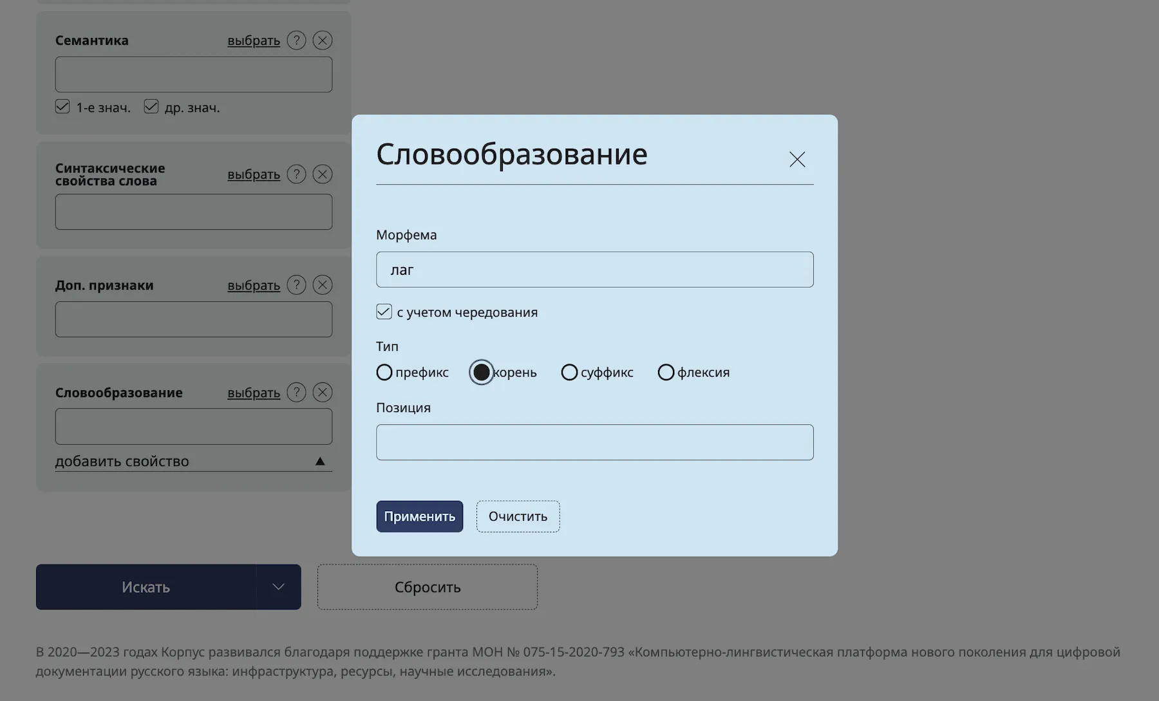
Task: Clear Синтаксические свойства слова with X icon
Action: tap(323, 174)
